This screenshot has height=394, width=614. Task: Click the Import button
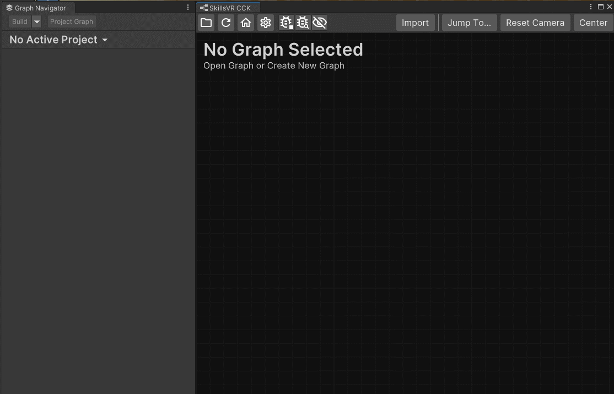click(x=415, y=23)
